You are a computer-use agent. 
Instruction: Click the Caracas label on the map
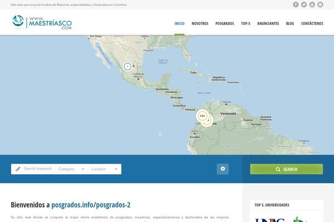click(x=226, y=102)
